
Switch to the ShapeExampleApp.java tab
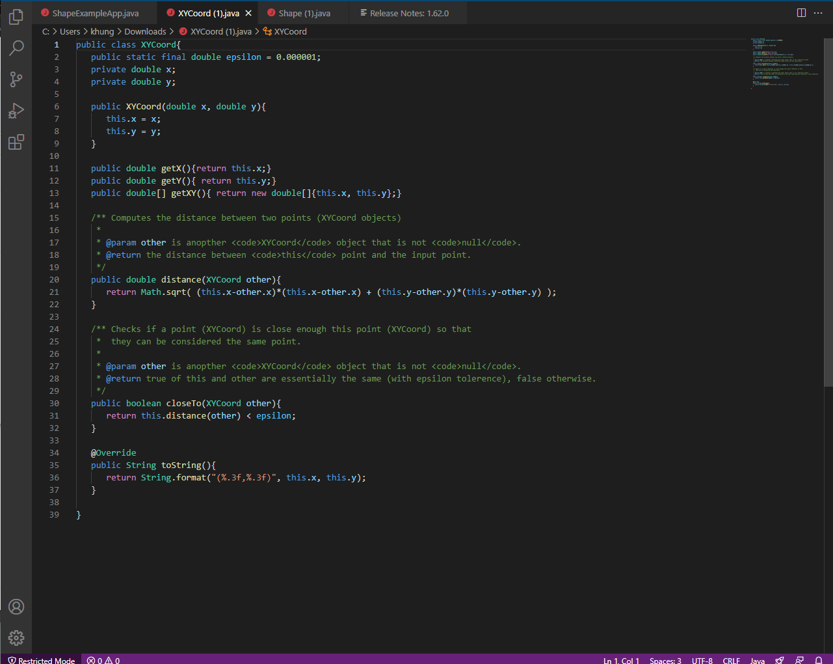pyautogui.click(x=95, y=13)
